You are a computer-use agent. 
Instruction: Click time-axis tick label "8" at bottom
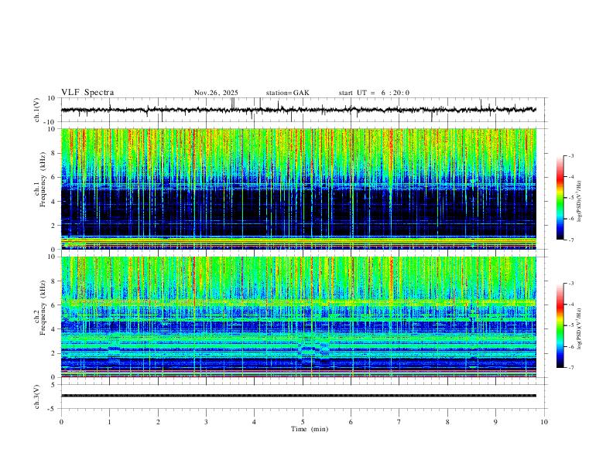pyautogui.click(x=447, y=422)
